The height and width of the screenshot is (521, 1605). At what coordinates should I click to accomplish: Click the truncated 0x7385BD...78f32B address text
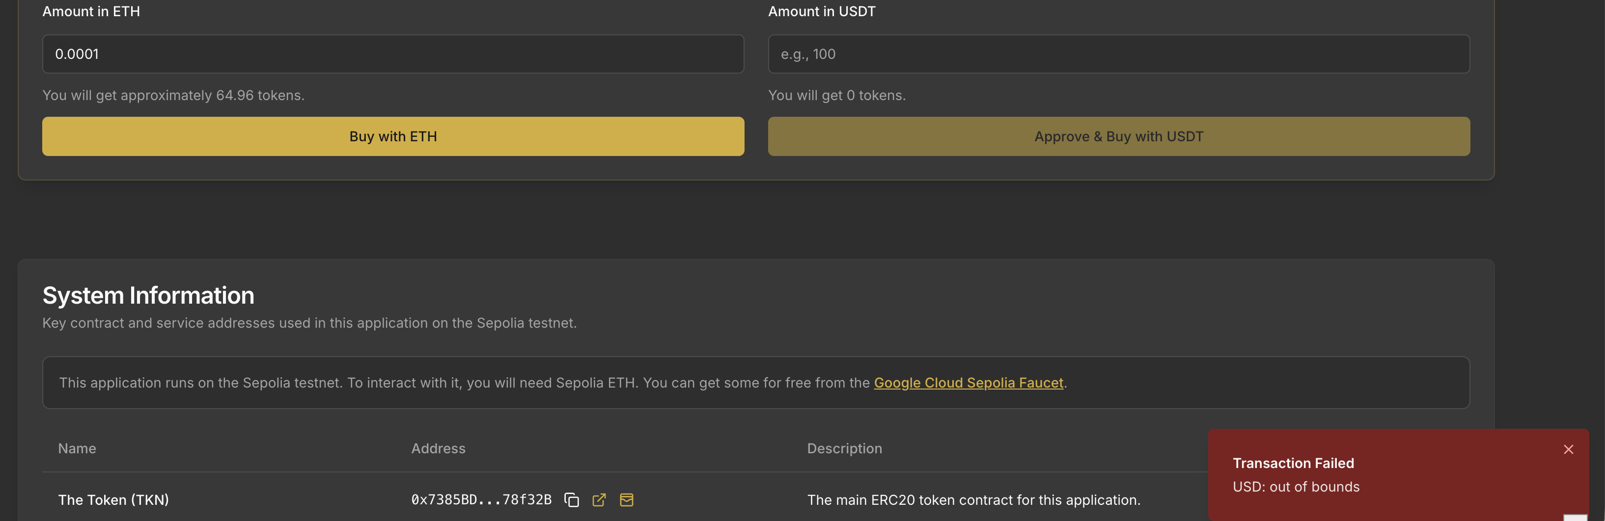pos(481,500)
